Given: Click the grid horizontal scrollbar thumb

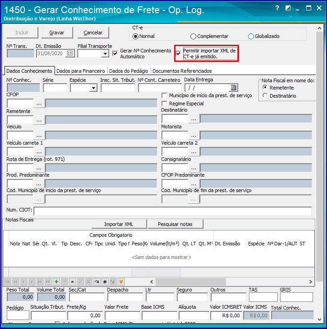Looking at the screenshot, I should (190, 282).
